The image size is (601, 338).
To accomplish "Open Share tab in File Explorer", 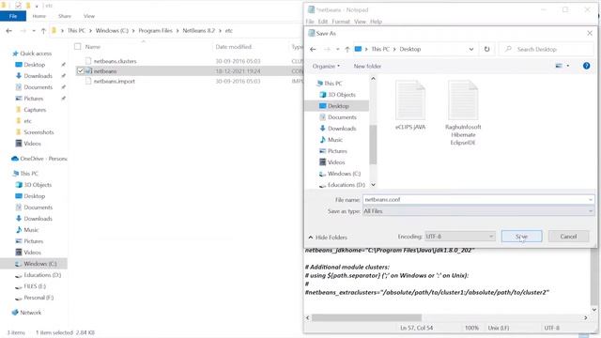I will (65, 16).
